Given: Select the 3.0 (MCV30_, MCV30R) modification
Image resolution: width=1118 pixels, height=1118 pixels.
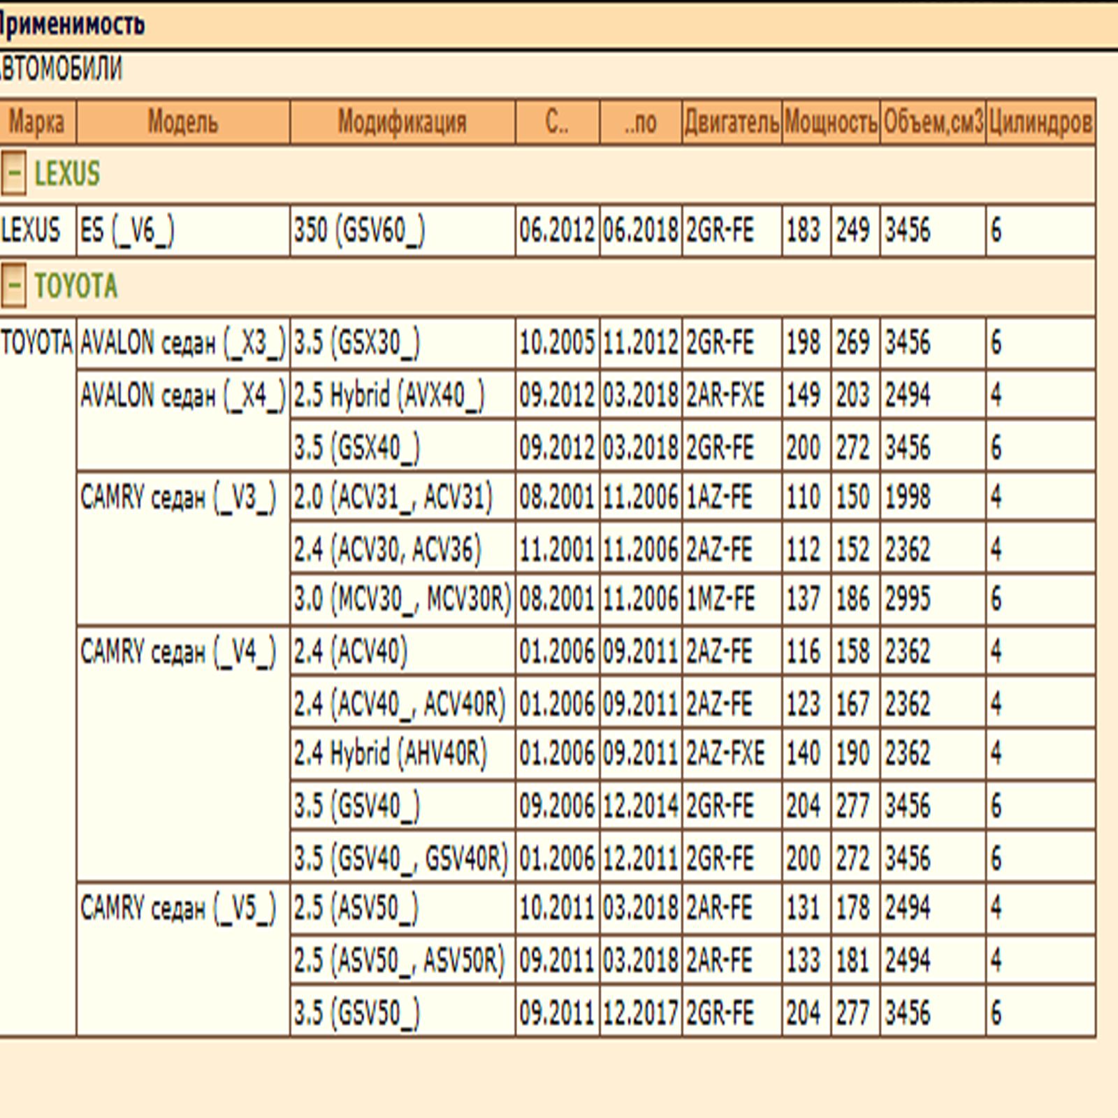Looking at the screenshot, I should (x=402, y=599).
